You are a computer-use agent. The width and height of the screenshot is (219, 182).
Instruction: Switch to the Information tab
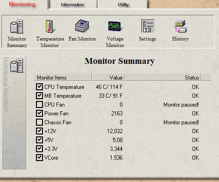[x=72, y=5]
